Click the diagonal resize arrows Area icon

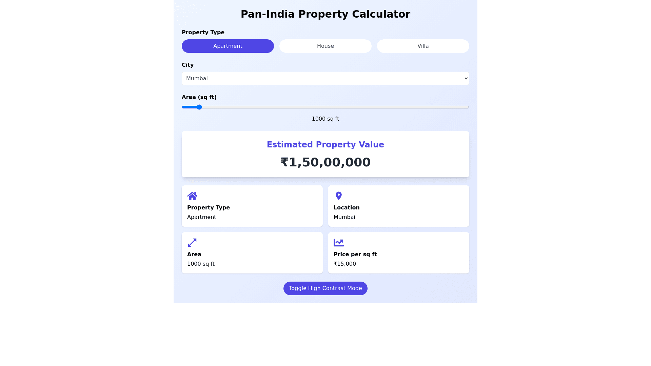pos(192,243)
